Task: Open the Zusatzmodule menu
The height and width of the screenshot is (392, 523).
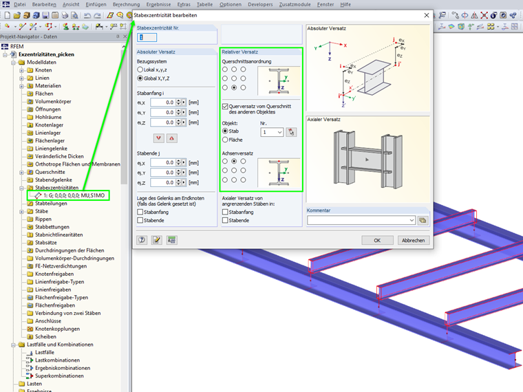Action: coord(295,4)
